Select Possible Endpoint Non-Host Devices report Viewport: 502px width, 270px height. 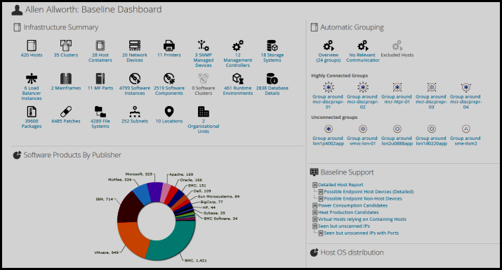point(363,198)
